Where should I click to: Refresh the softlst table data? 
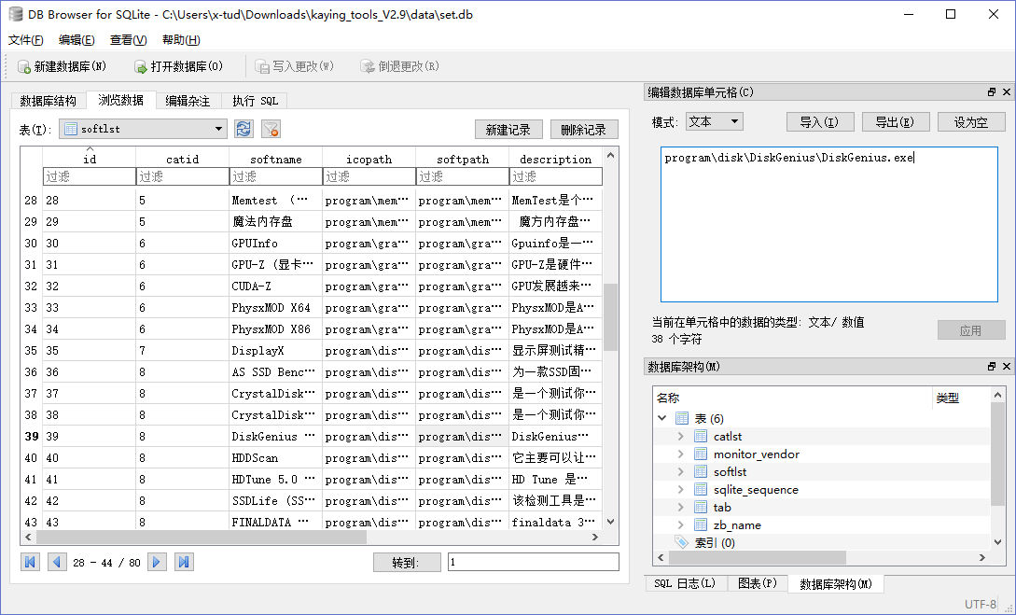[x=244, y=129]
